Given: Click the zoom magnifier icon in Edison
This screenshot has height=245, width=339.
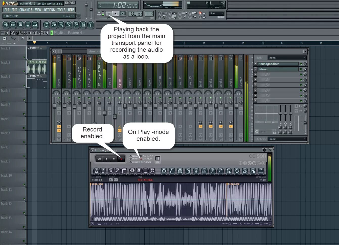Looking at the screenshot, I should click(152, 171).
